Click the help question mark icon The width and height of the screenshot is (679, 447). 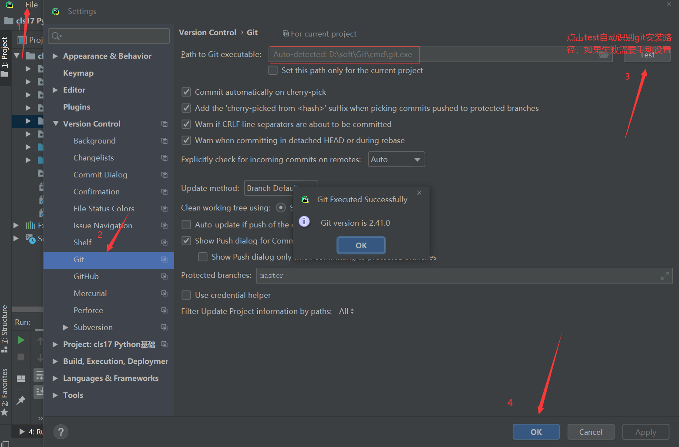(61, 432)
